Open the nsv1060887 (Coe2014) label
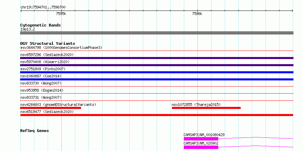This screenshot has height=151, width=303. (x=41, y=76)
